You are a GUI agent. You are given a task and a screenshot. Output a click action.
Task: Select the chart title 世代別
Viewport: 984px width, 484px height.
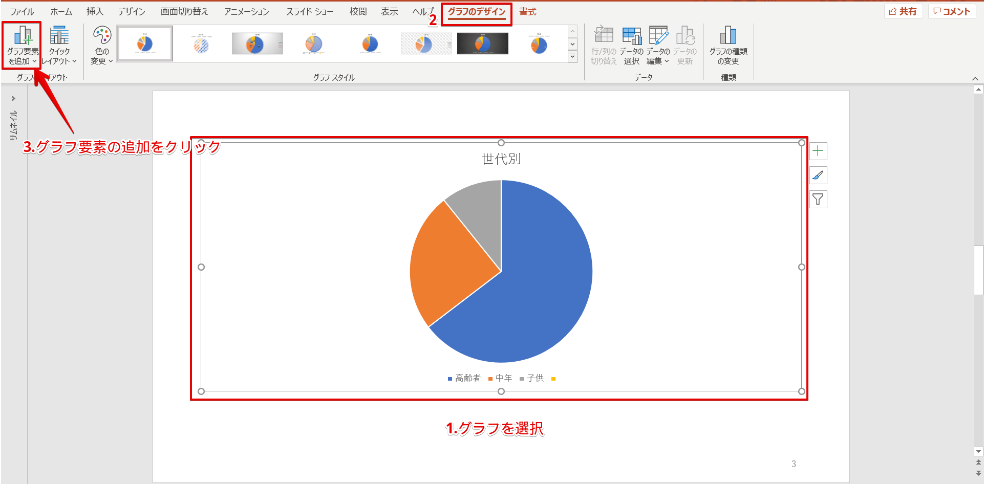501,159
